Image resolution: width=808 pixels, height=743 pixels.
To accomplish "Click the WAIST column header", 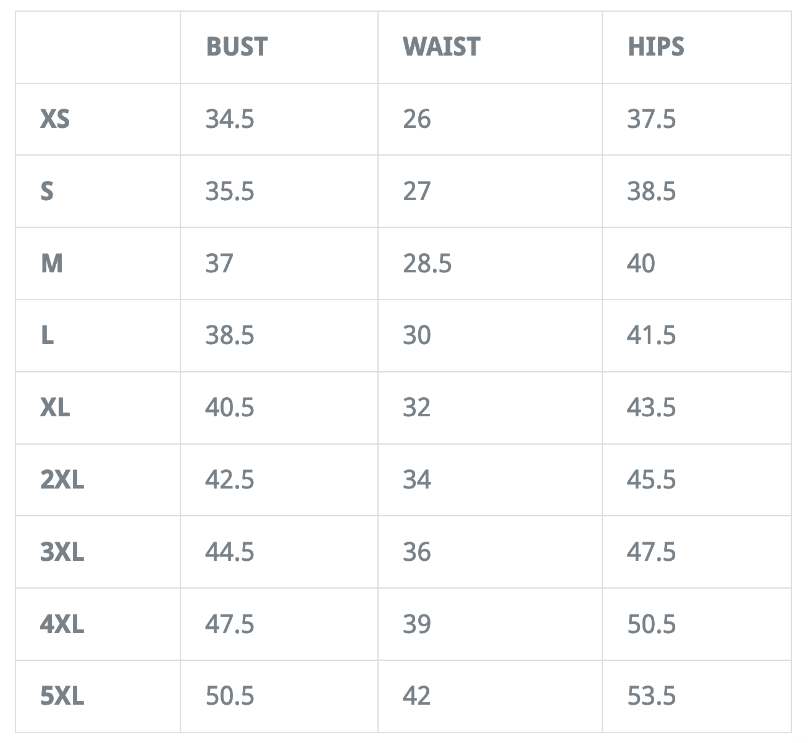I will pyautogui.click(x=441, y=47).
